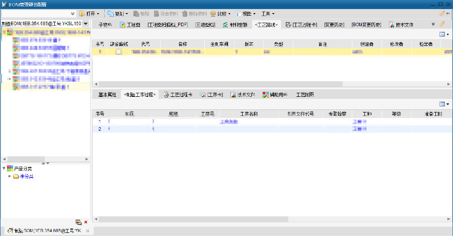
Task: Open the 工具 tools menu
Action: pos(268,14)
